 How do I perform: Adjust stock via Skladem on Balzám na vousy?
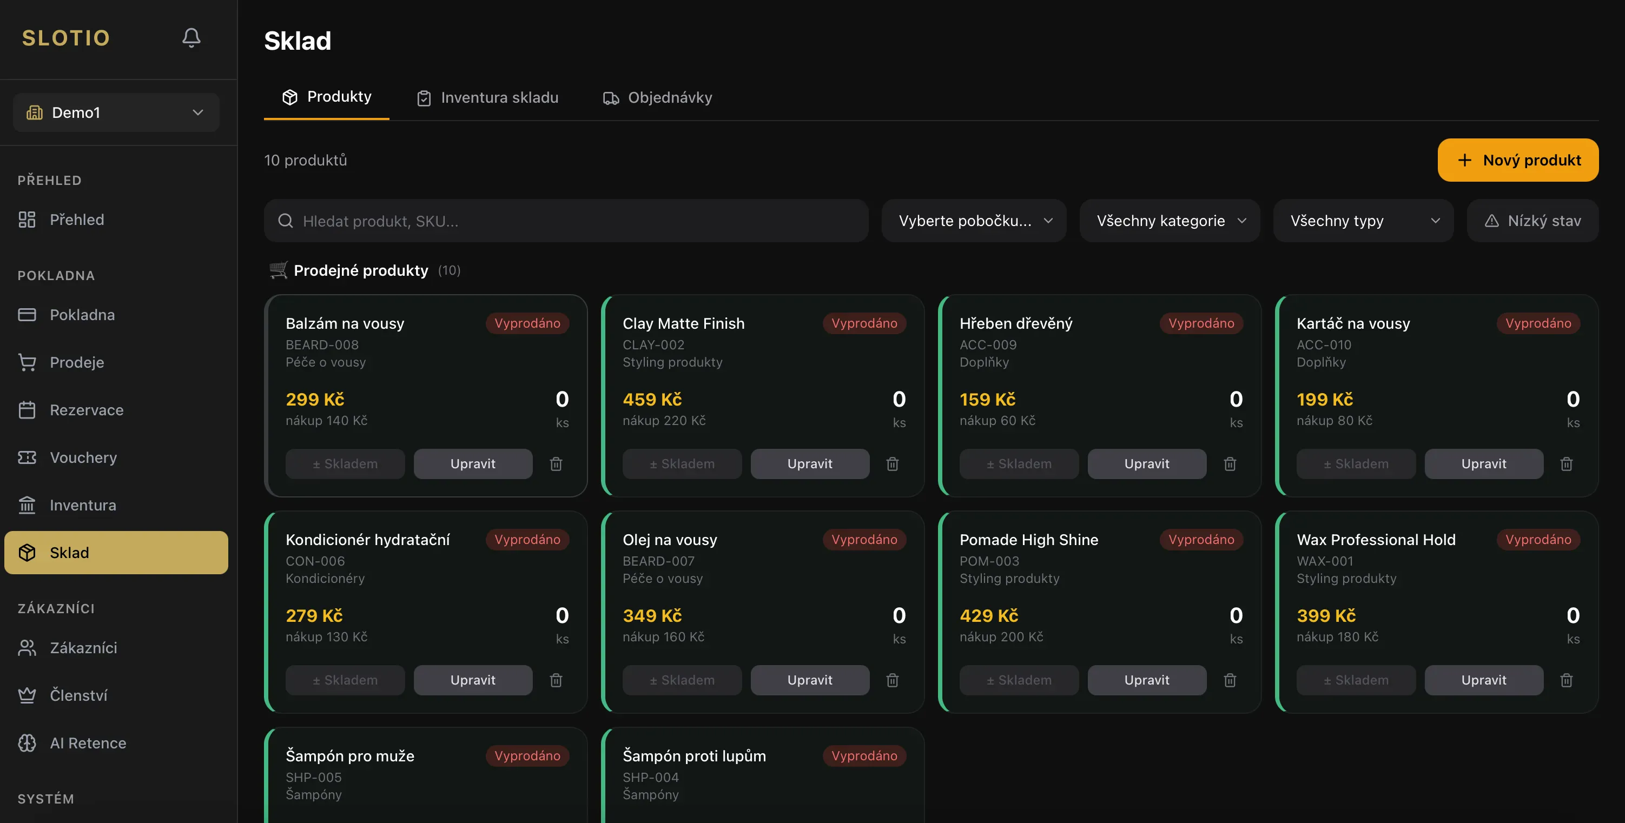click(345, 464)
